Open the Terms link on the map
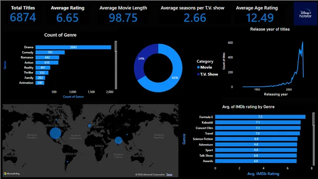 point(169,175)
